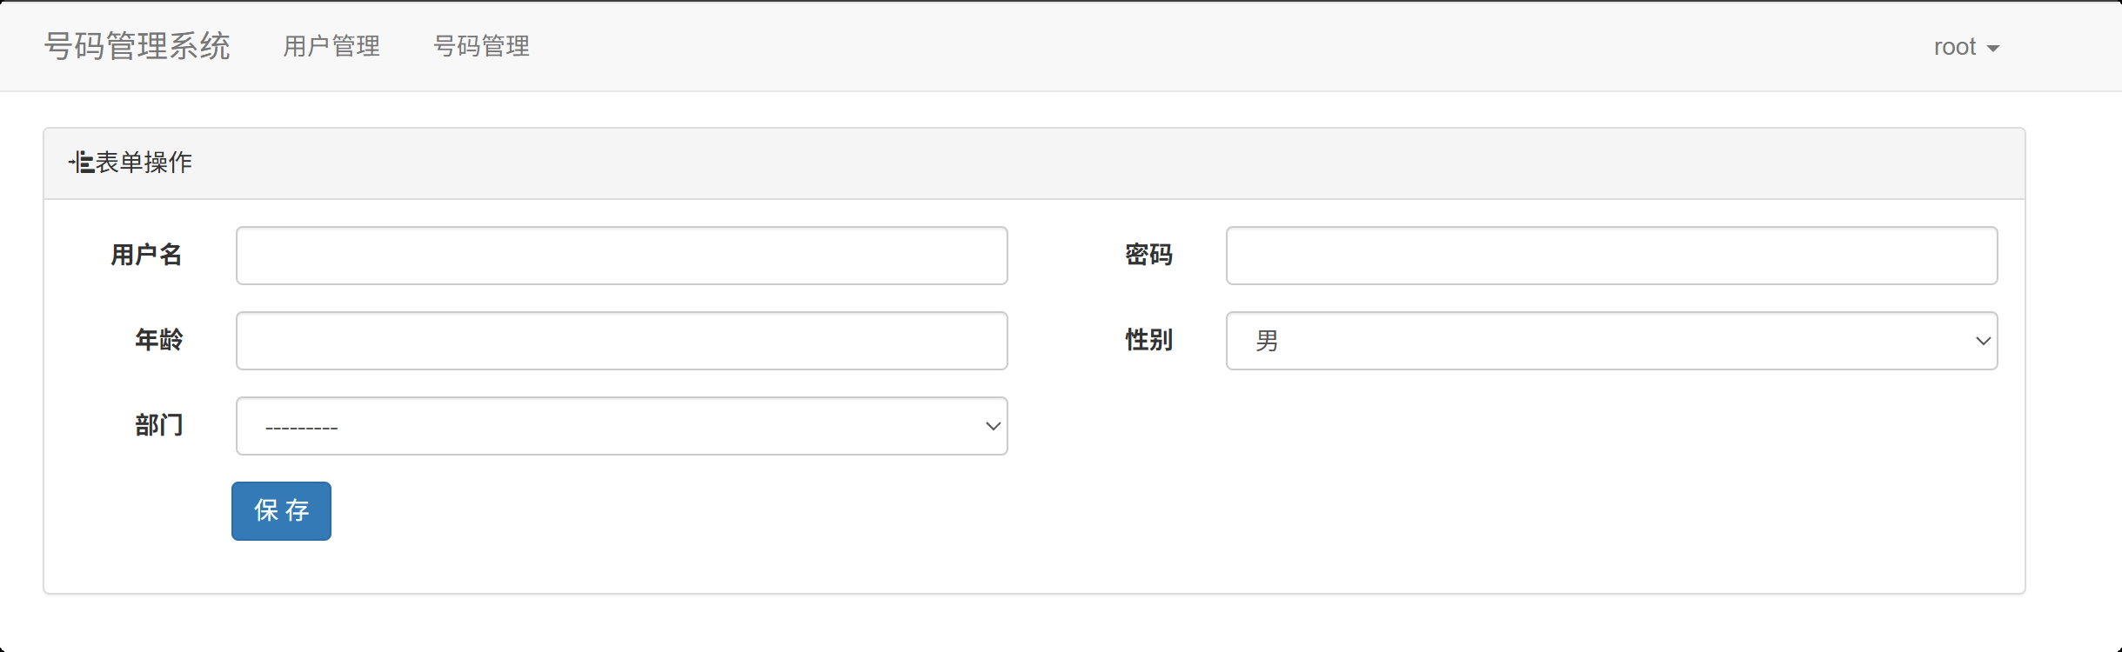The image size is (2122, 652).
Task: Click the 用户名 field label
Action: pos(146,255)
